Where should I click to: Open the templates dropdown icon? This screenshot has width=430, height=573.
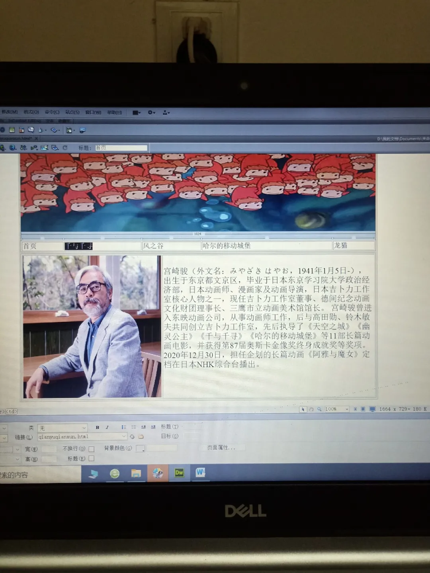(x=70, y=130)
